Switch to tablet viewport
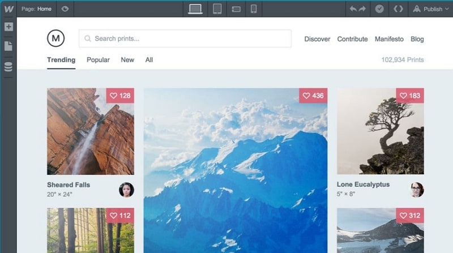 tap(217, 9)
